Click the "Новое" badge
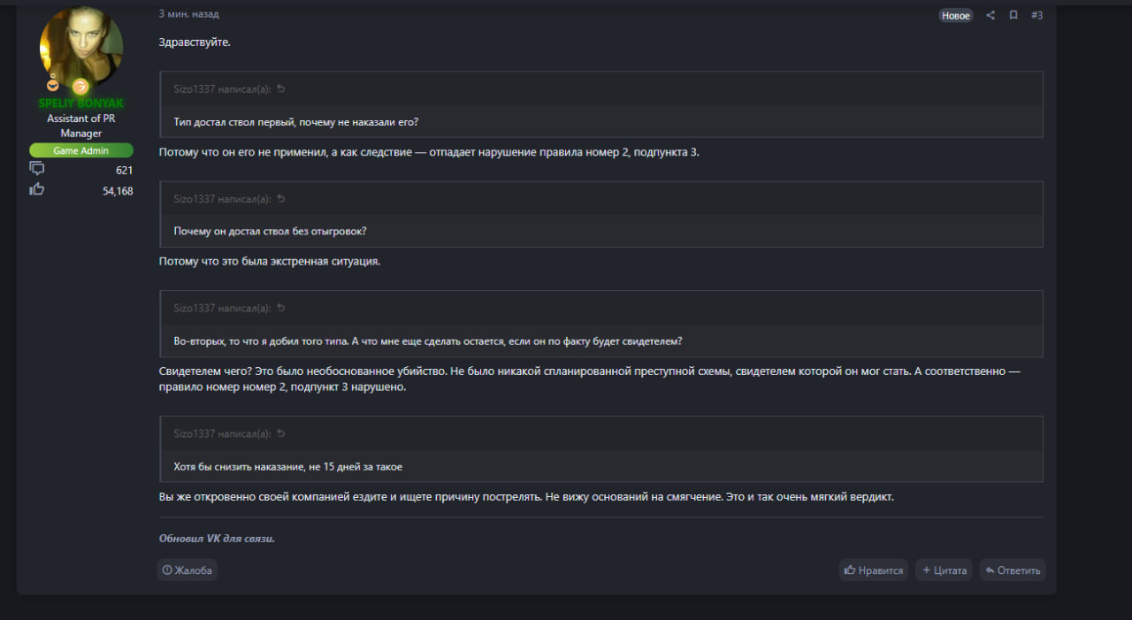Image resolution: width=1132 pixels, height=620 pixels. coord(955,15)
